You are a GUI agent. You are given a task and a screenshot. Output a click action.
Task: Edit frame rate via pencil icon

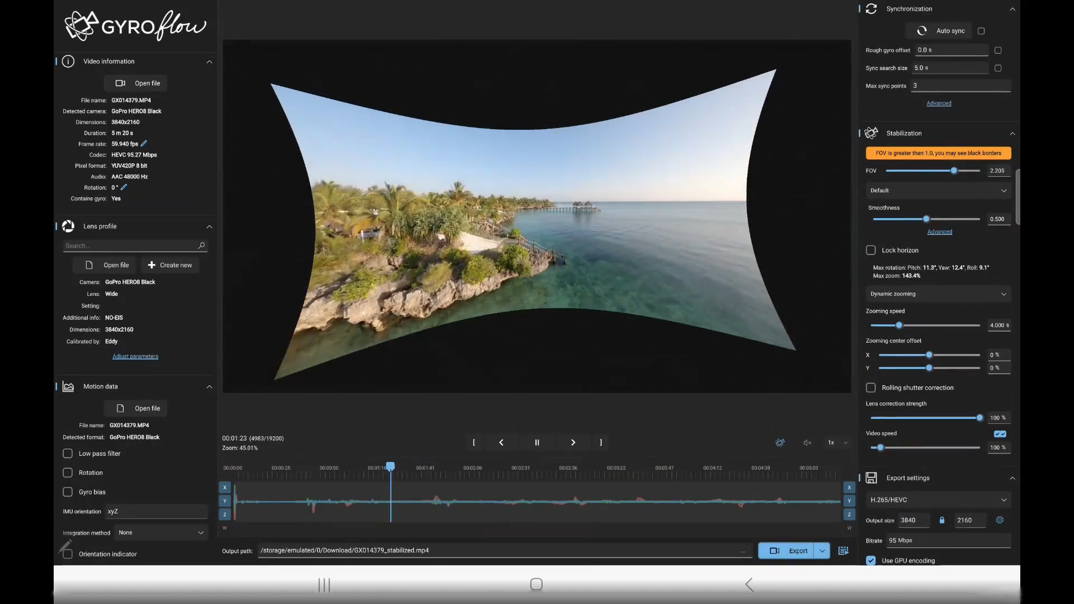point(144,144)
